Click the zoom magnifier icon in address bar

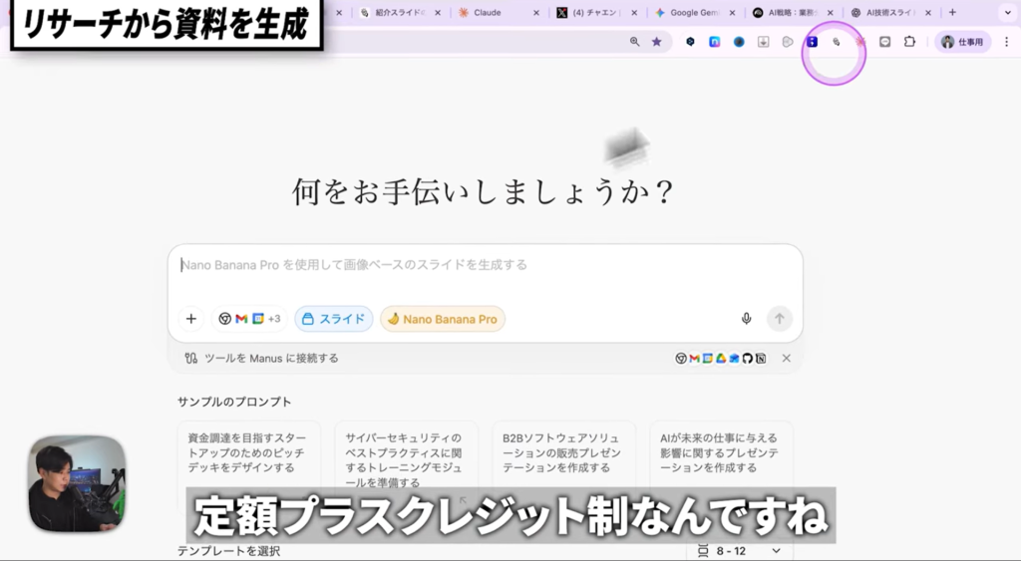(635, 42)
